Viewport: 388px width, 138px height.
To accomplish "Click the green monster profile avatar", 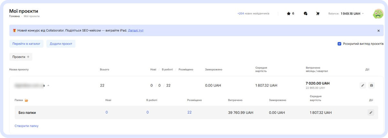I will point(378,14).
